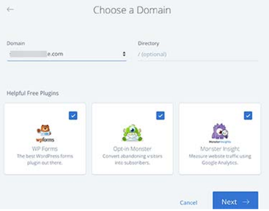Image resolution: width=269 pixels, height=211 pixels.
Task: Click the up-down arrows of Domain field
Action: (x=124, y=54)
